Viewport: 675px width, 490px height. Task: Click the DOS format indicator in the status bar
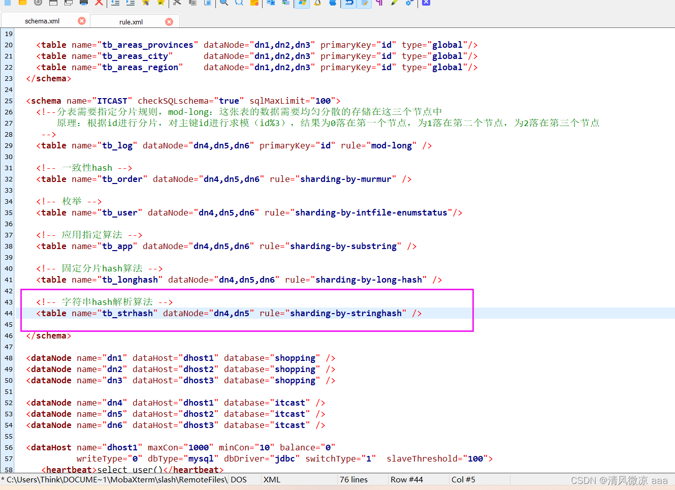click(x=239, y=480)
